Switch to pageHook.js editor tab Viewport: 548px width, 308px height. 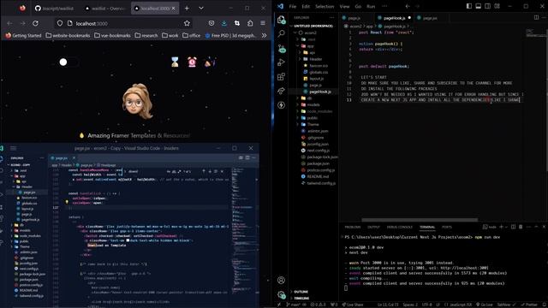coord(394,18)
